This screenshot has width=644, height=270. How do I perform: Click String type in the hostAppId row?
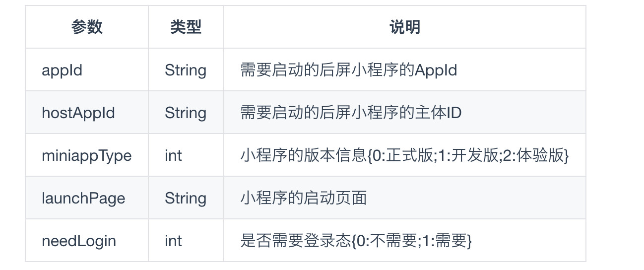[186, 113]
